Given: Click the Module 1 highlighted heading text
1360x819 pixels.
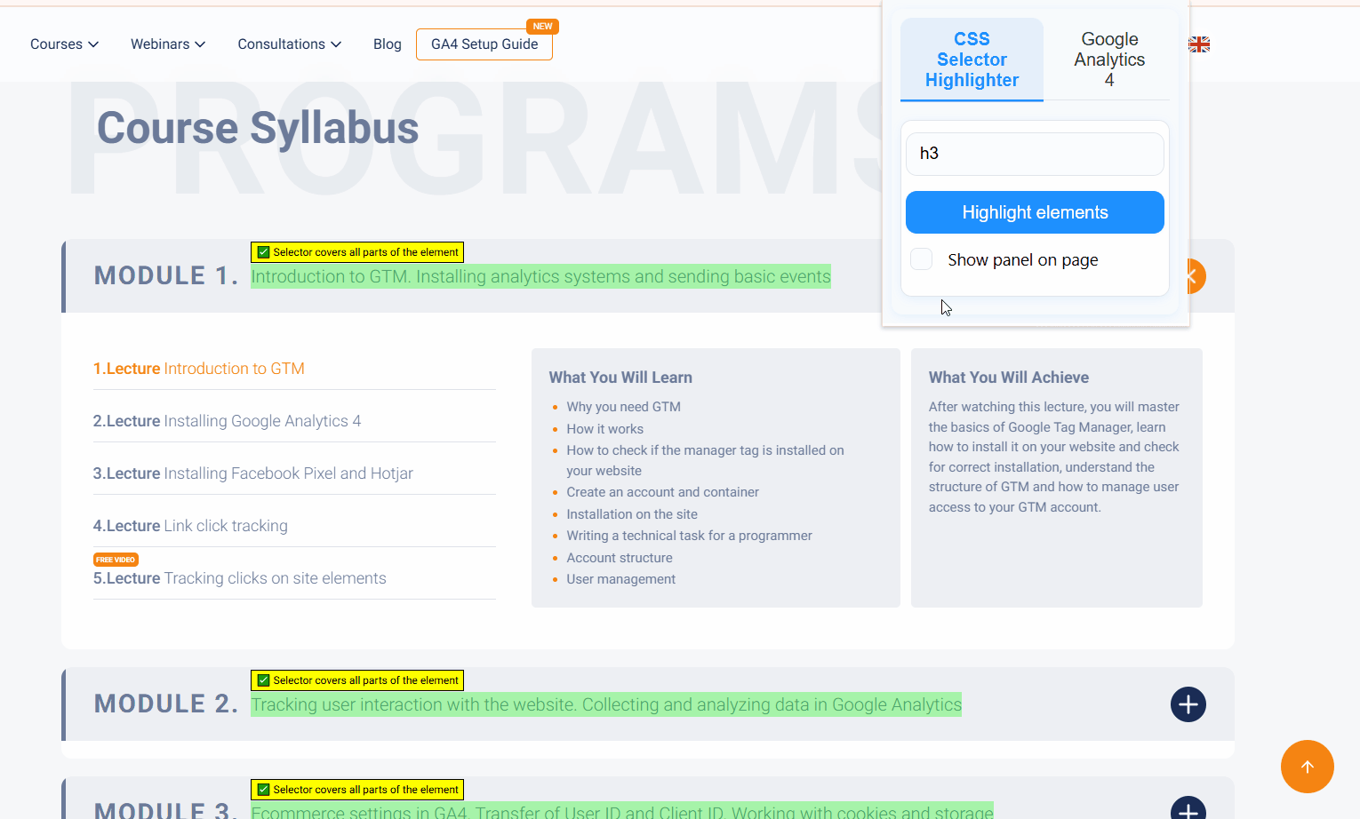Looking at the screenshot, I should click(x=540, y=276).
